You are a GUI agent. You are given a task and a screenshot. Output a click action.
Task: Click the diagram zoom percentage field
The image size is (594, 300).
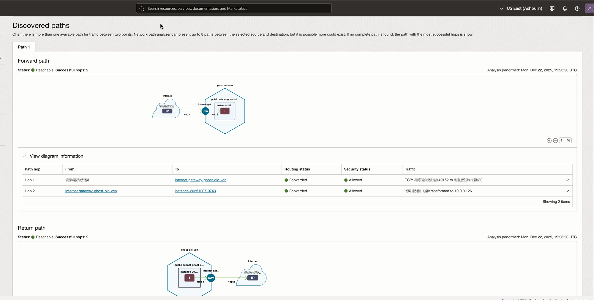tap(563, 140)
